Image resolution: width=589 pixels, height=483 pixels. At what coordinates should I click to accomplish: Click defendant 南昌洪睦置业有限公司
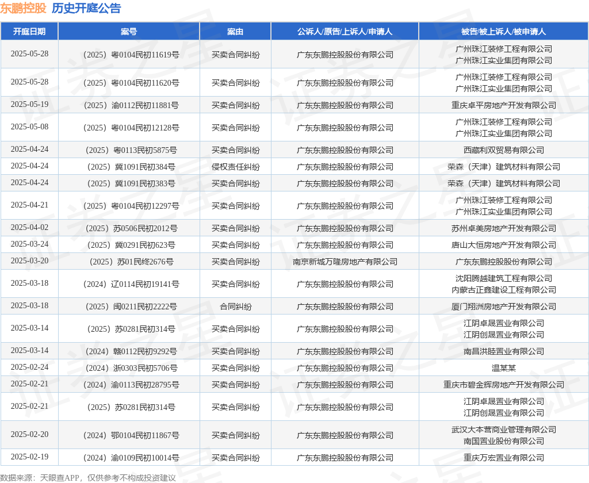tap(503, 351)
